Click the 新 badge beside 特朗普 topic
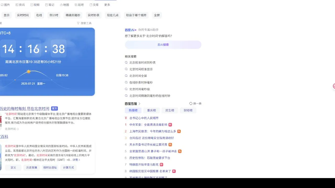The image size is (335, 188). (x=161, y=164)
